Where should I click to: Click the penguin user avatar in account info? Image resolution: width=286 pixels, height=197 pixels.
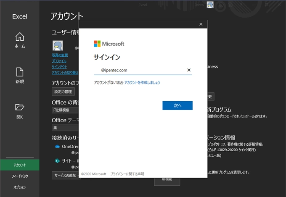click(x=58, y=45)
